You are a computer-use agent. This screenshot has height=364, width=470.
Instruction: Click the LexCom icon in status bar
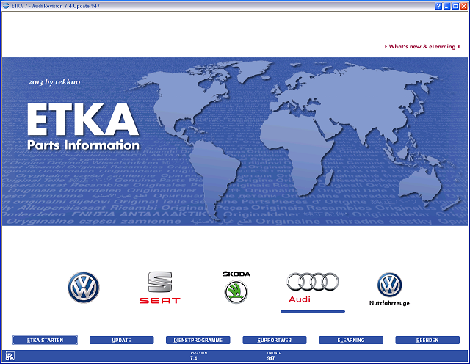click(10, 356)
